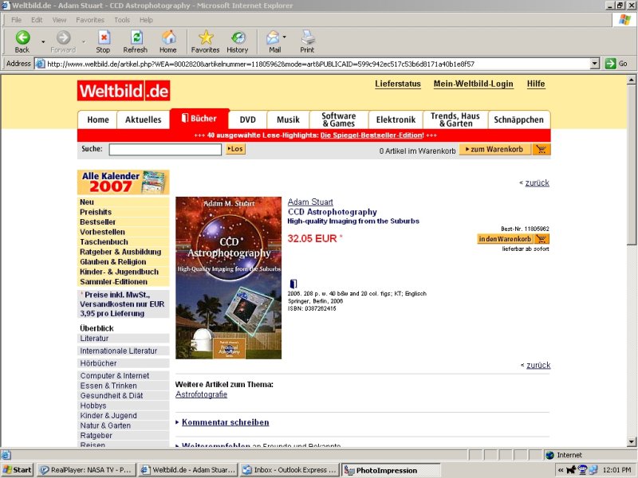
Task: Open the View menu
Action: pos(59,20)
